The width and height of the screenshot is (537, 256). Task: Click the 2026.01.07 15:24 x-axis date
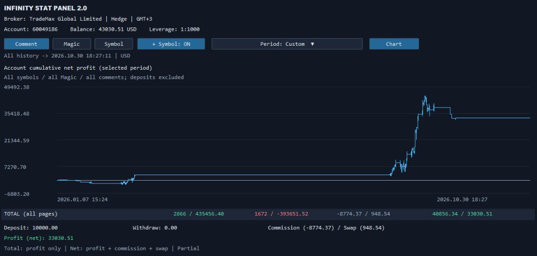[x=82, y=199]
